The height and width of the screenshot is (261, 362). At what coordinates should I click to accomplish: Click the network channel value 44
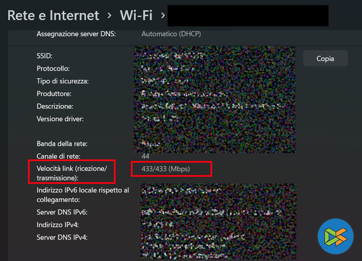point(145,156)
